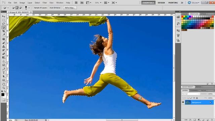Select the Brush tool
The width and height of the screenshot is (215, 121).
coord(4,43)
